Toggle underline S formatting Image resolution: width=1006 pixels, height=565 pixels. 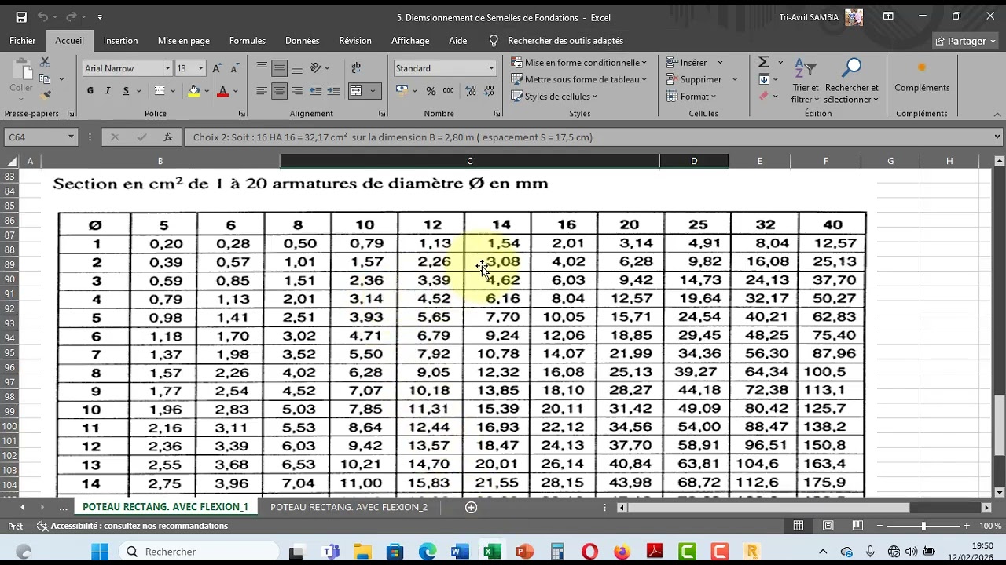[126, 91]
